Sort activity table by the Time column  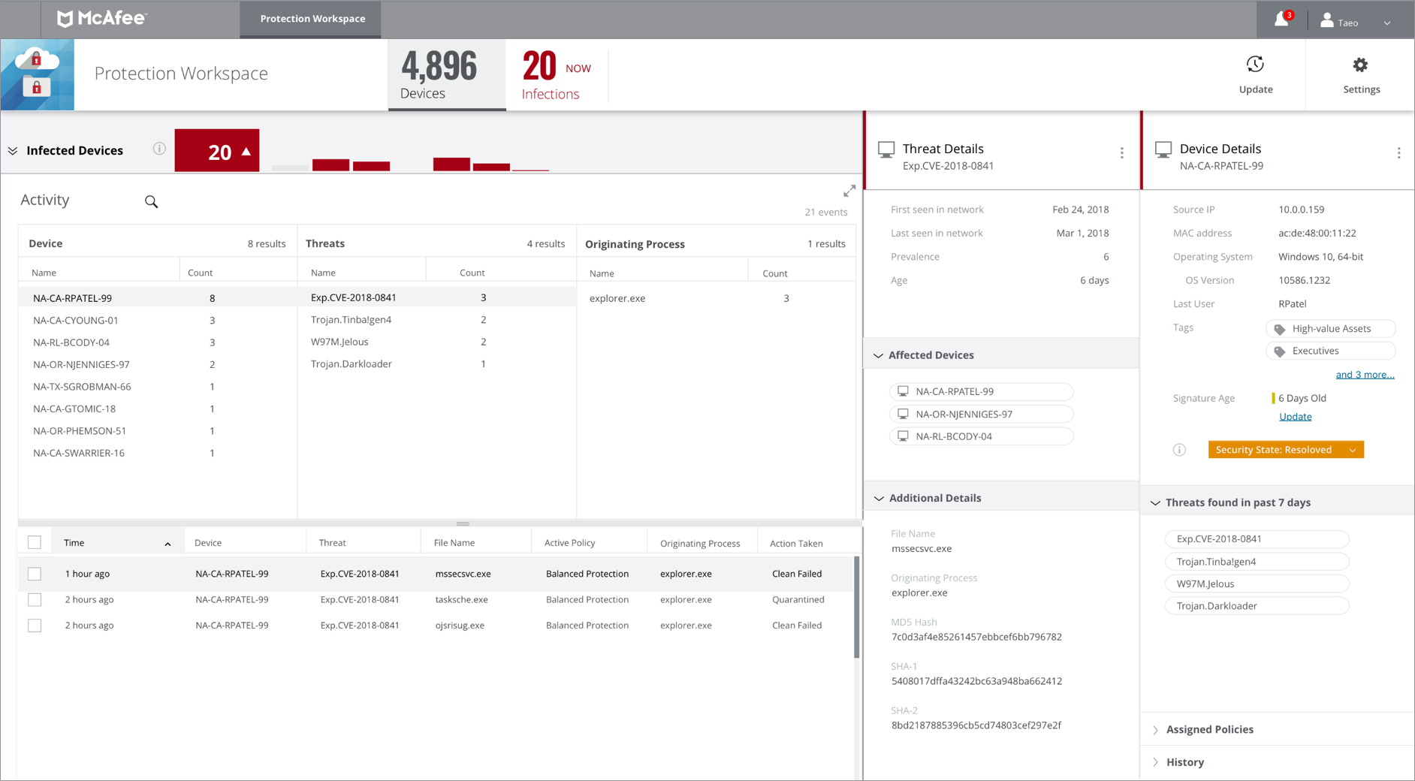pos(74,541)
